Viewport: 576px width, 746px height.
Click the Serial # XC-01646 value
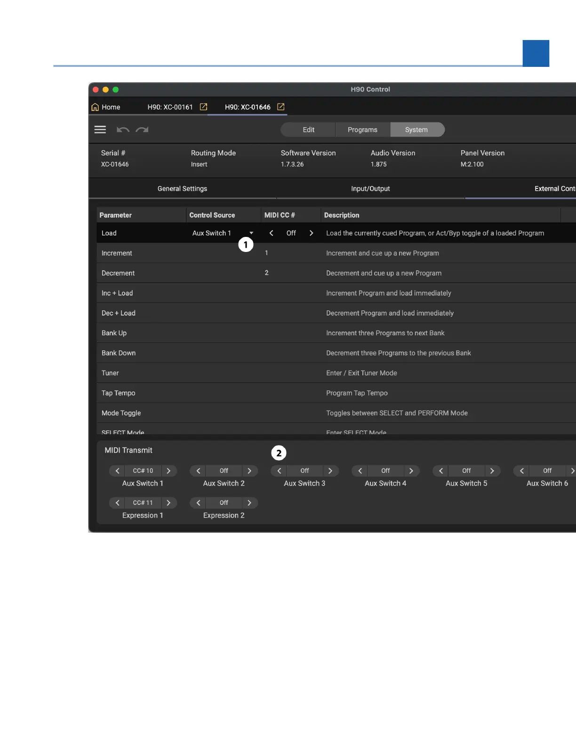[115, 164]
